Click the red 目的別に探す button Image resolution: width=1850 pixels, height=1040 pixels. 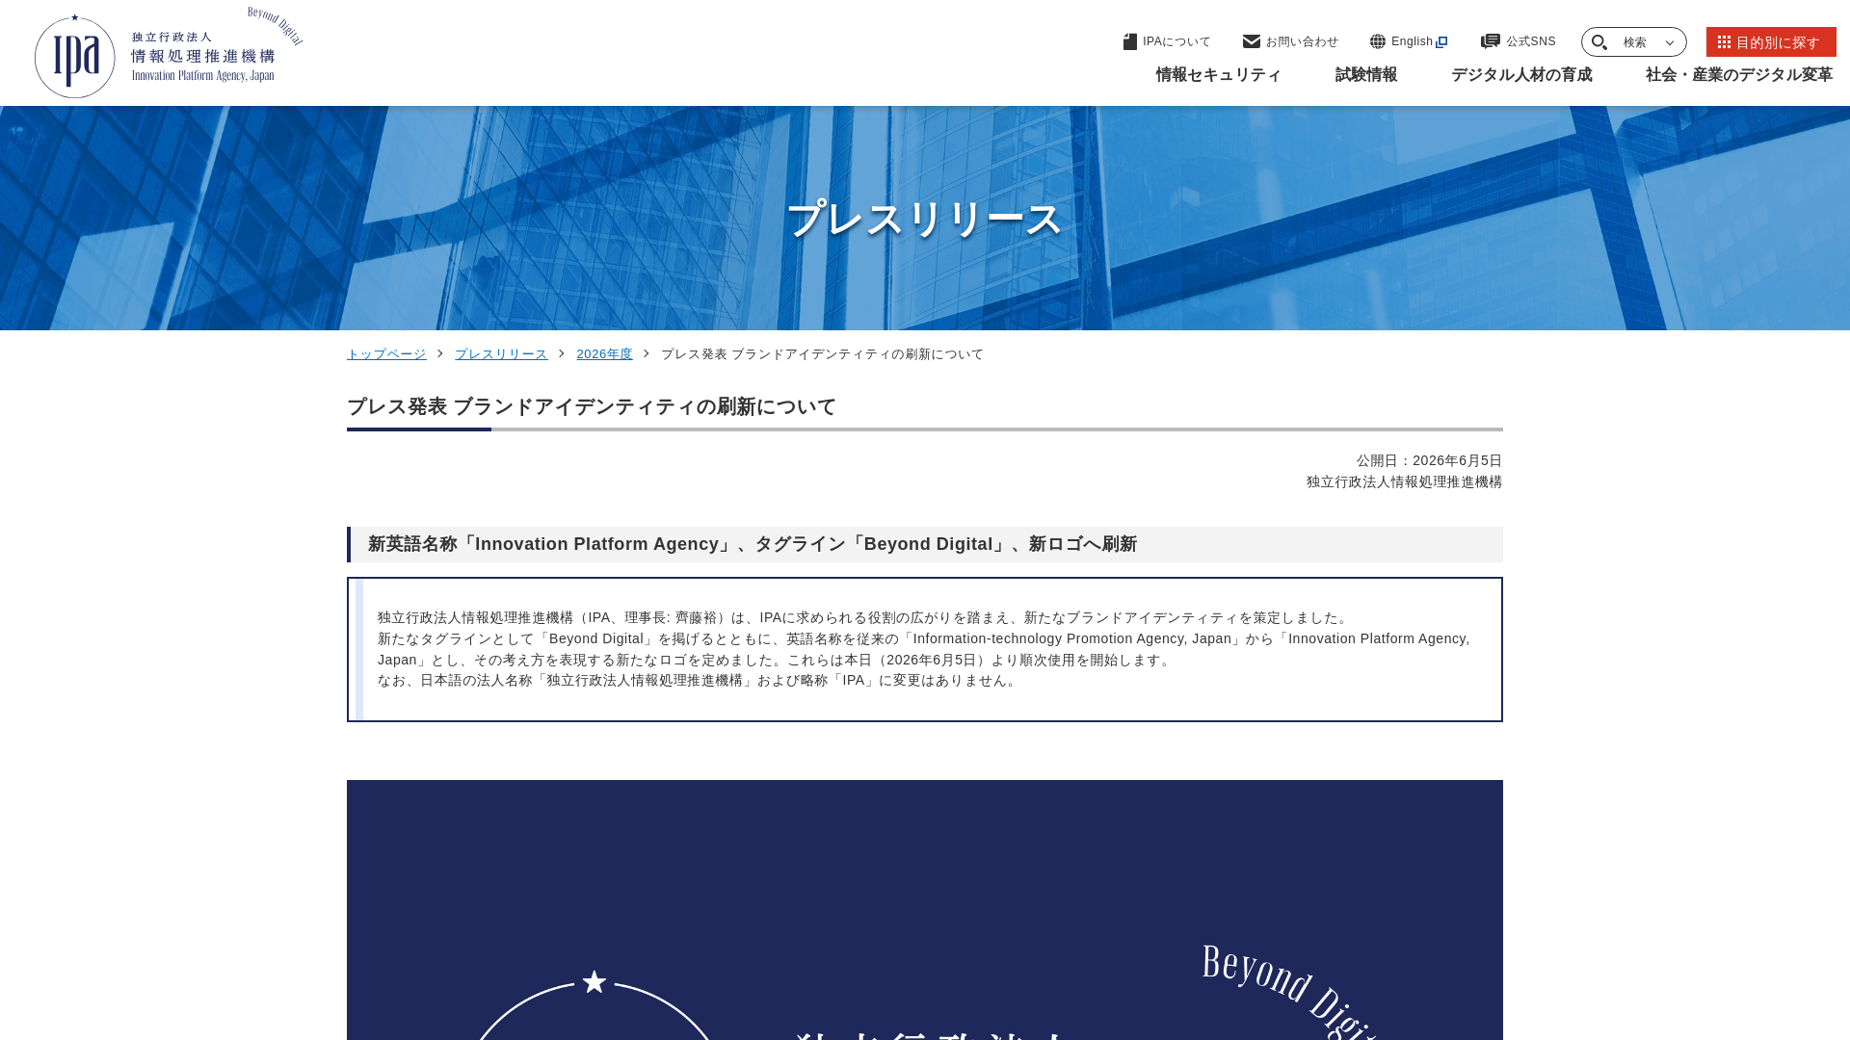point(1771,42)
